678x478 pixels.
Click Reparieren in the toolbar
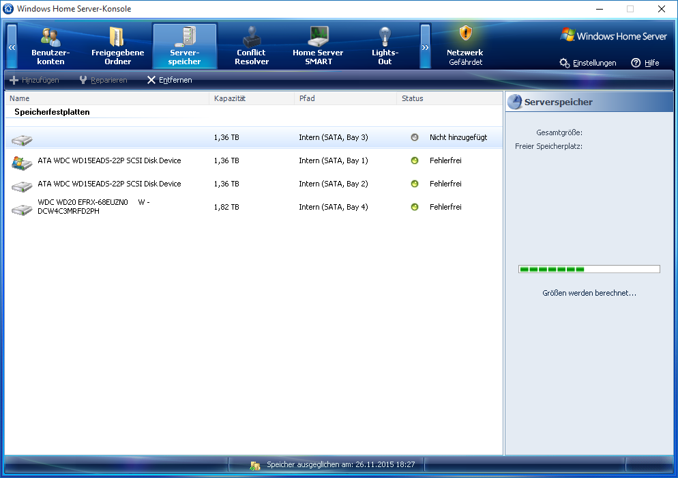pyautogui.click(x=103, y=80)
